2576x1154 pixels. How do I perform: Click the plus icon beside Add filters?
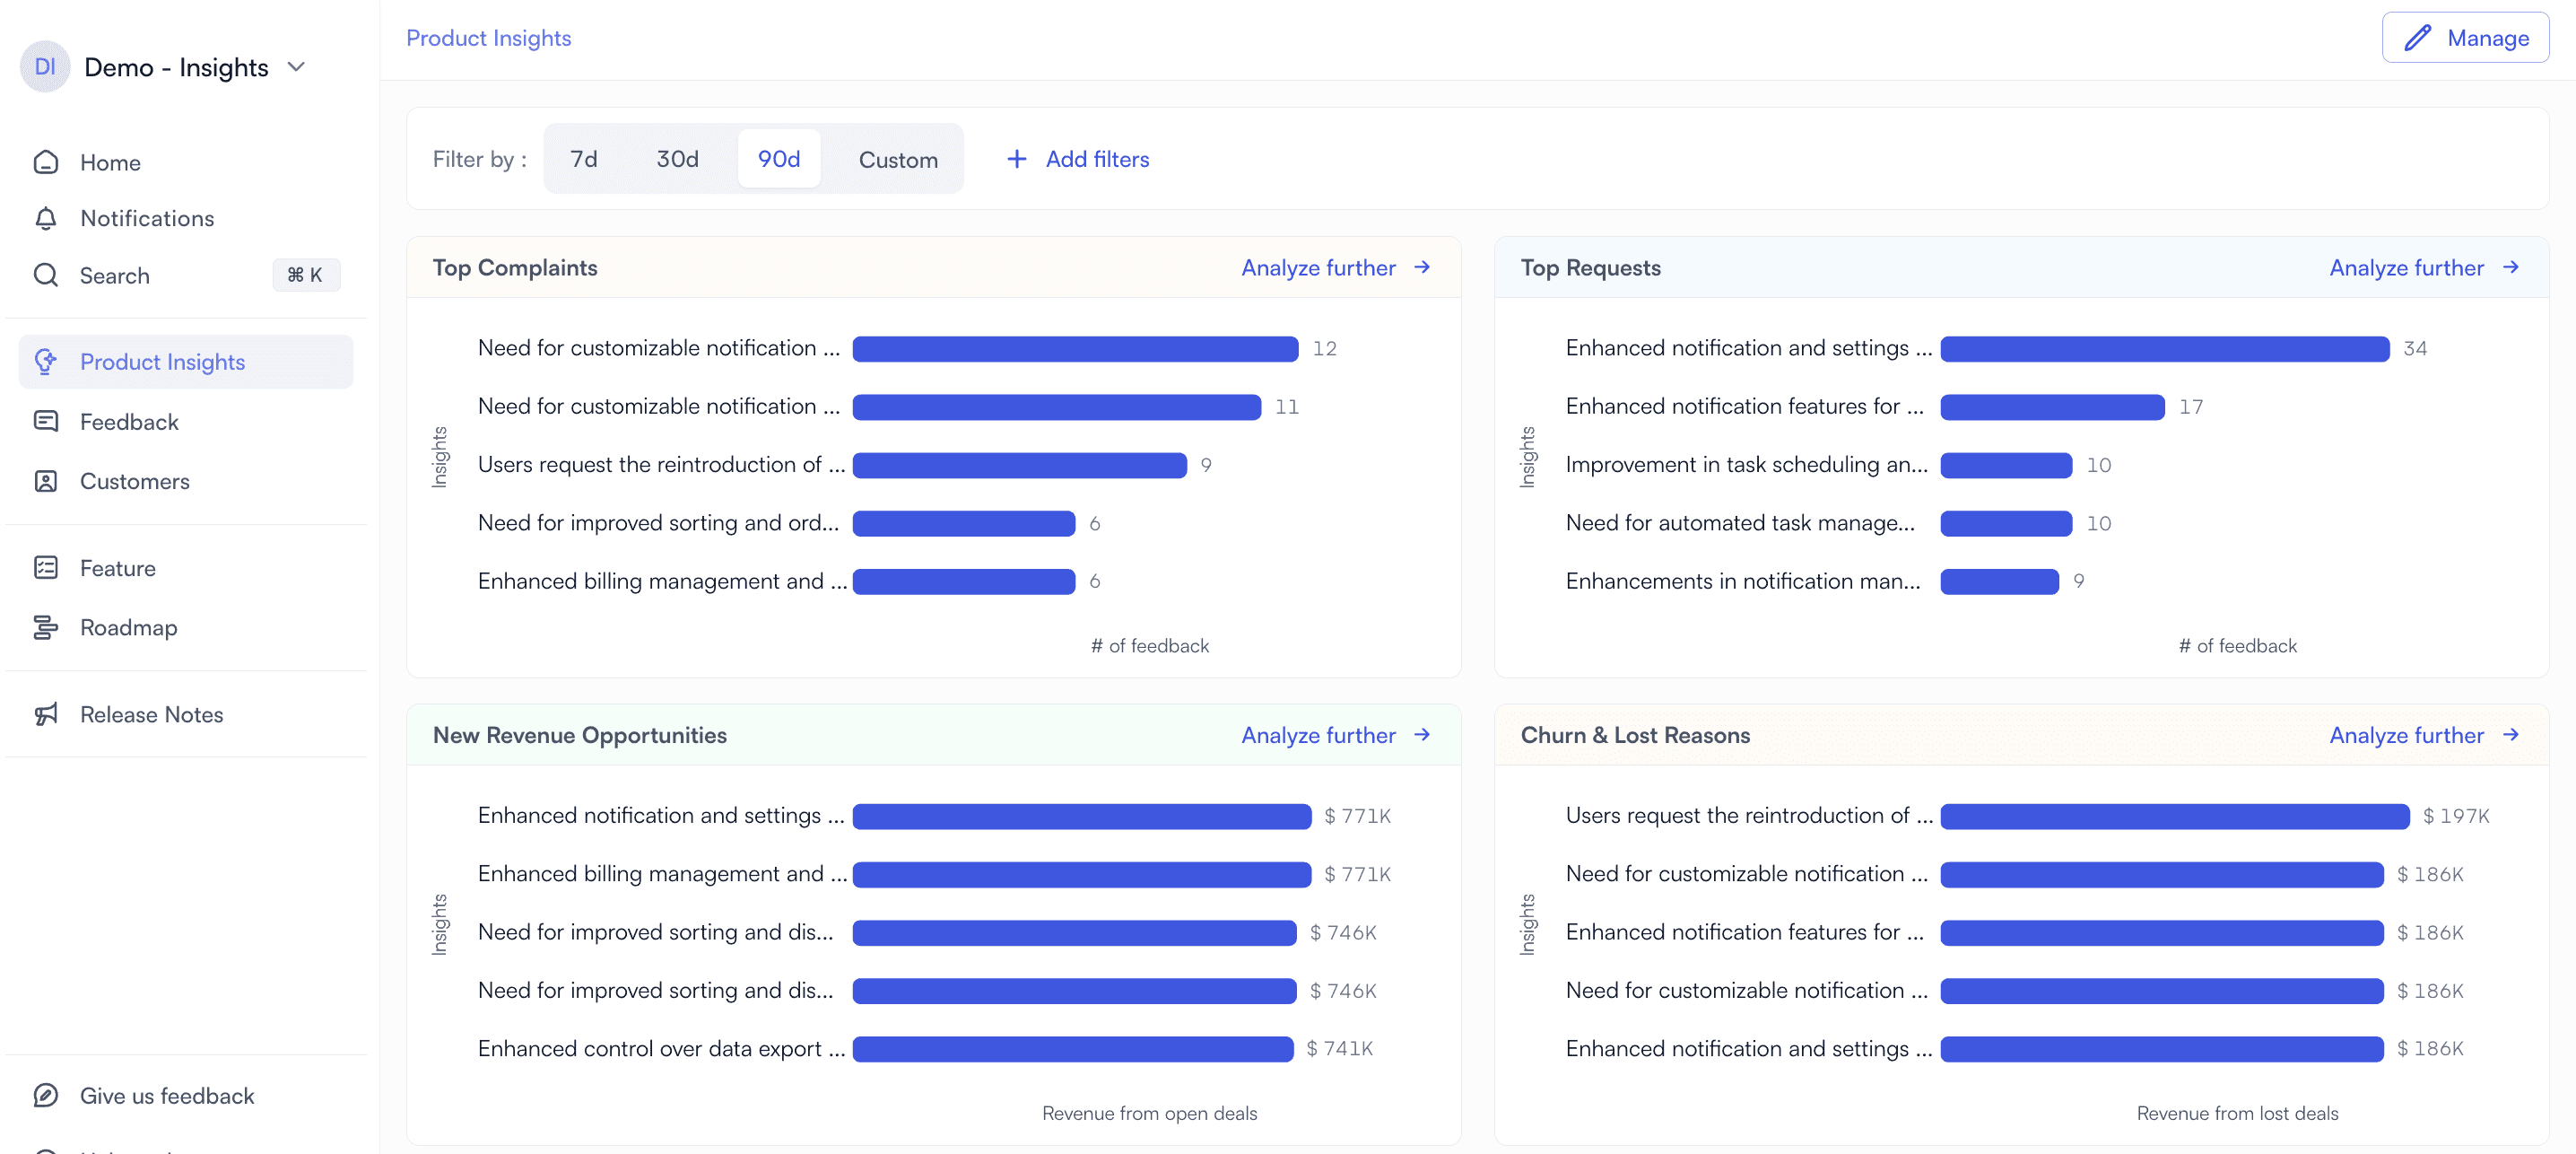point(1016,159)
